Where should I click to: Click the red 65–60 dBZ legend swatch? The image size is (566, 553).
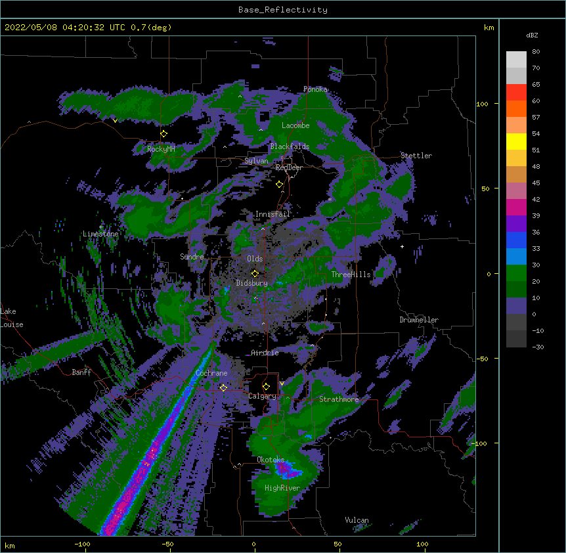(516, 93)
